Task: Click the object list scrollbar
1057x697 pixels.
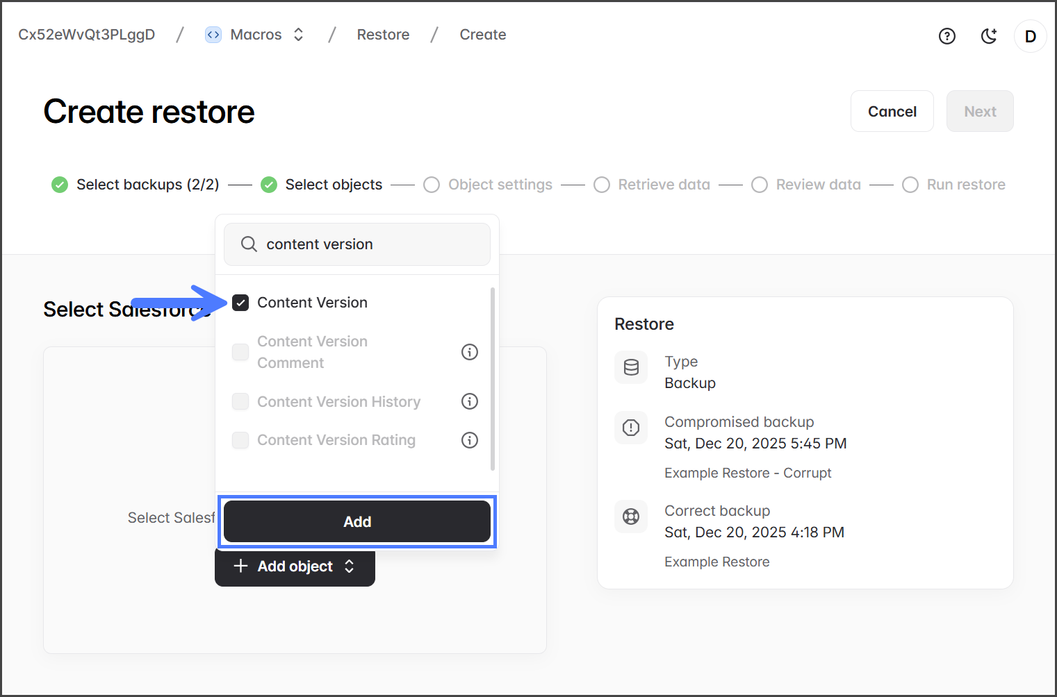Action: (x=493, y=379)
